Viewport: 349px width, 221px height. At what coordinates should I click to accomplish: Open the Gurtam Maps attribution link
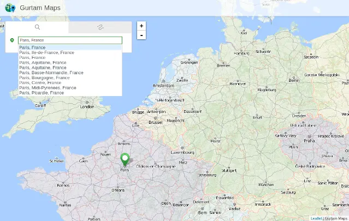point(336,219)
